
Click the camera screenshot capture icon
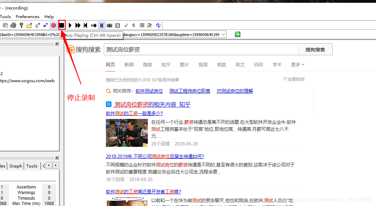coord(110,25)
